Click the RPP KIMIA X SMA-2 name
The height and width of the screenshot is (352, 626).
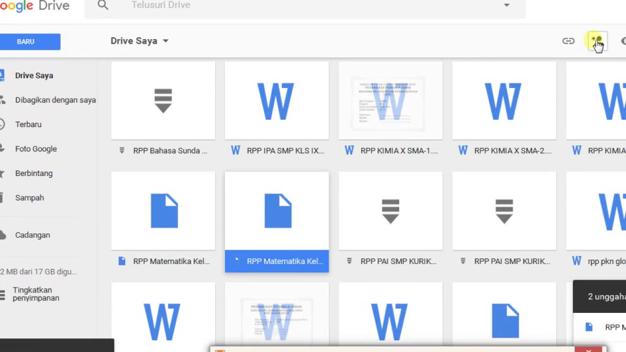tap(513, 151)
